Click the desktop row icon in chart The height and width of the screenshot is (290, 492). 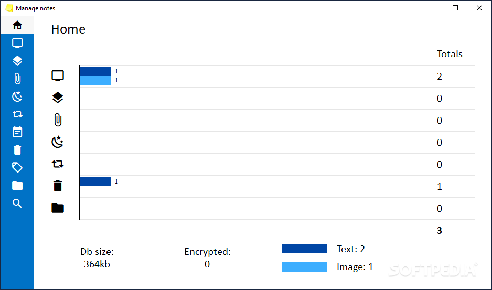click(x=58, y=76)
